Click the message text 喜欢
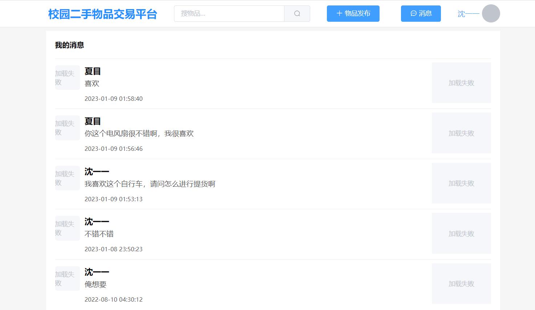The width and height of the screenshot is (535, 310). (x=92, y=83)
